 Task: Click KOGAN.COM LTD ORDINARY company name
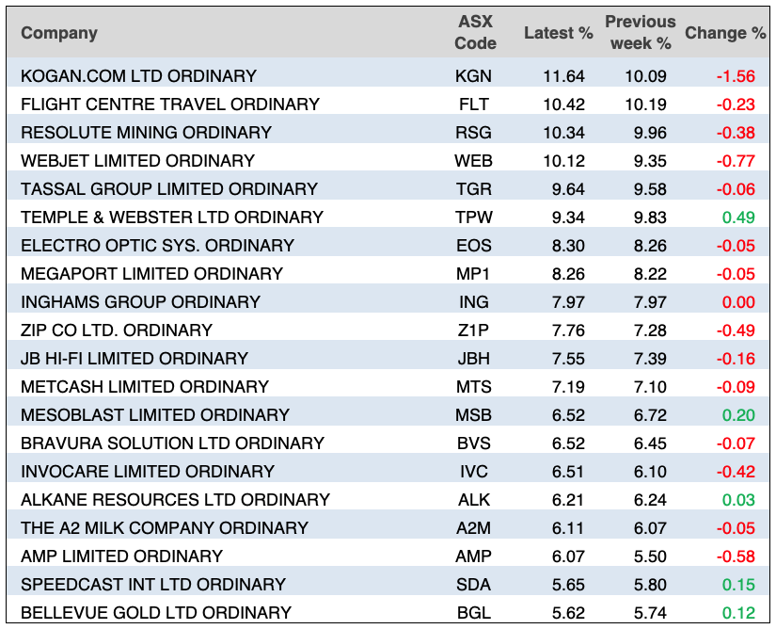click(138, 75)
